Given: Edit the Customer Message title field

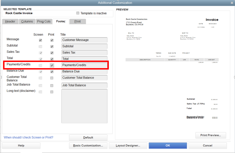Looking at the screenshot, I should 84,40.
